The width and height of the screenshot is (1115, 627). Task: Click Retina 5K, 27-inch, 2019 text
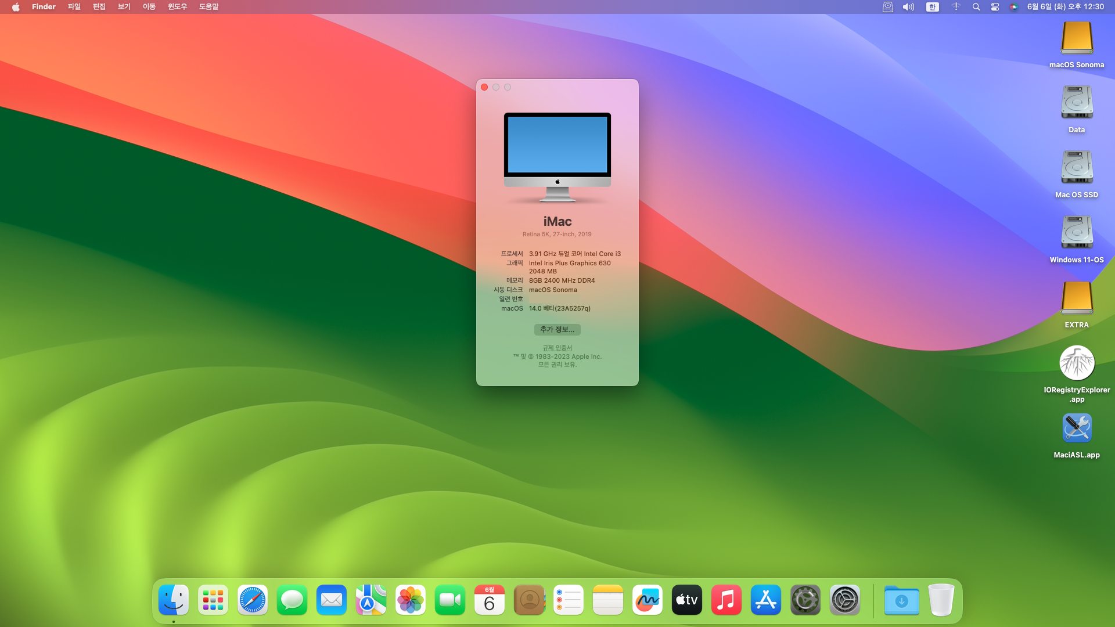557,235
